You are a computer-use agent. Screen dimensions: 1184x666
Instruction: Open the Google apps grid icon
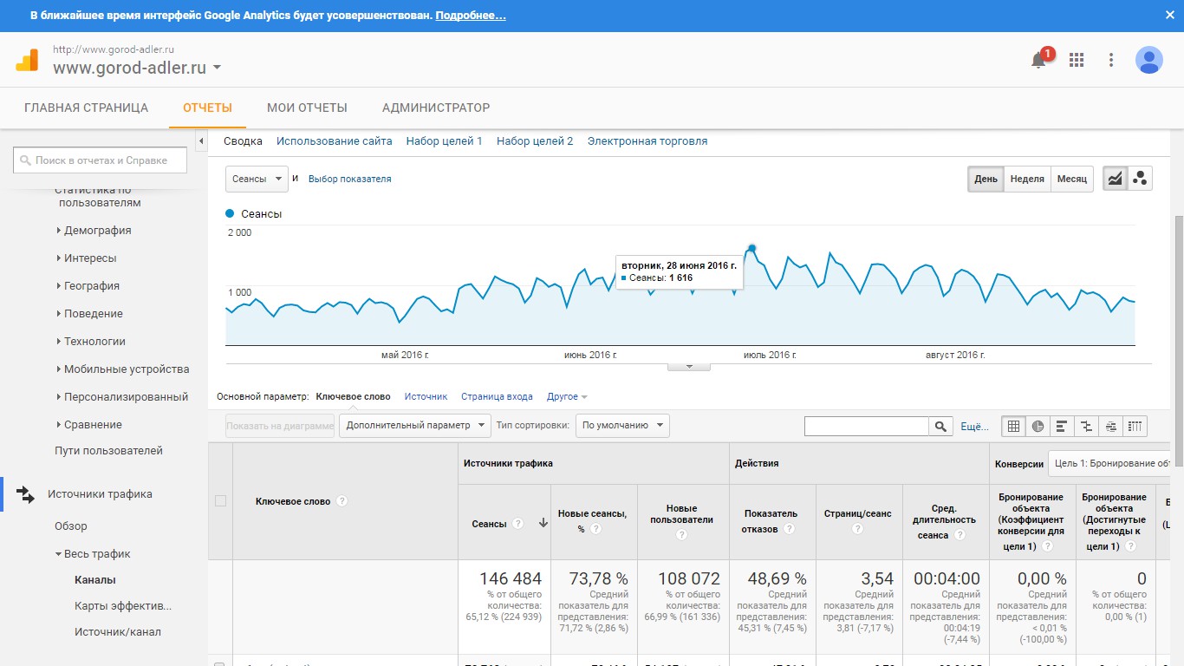(x=1077, y=60)
